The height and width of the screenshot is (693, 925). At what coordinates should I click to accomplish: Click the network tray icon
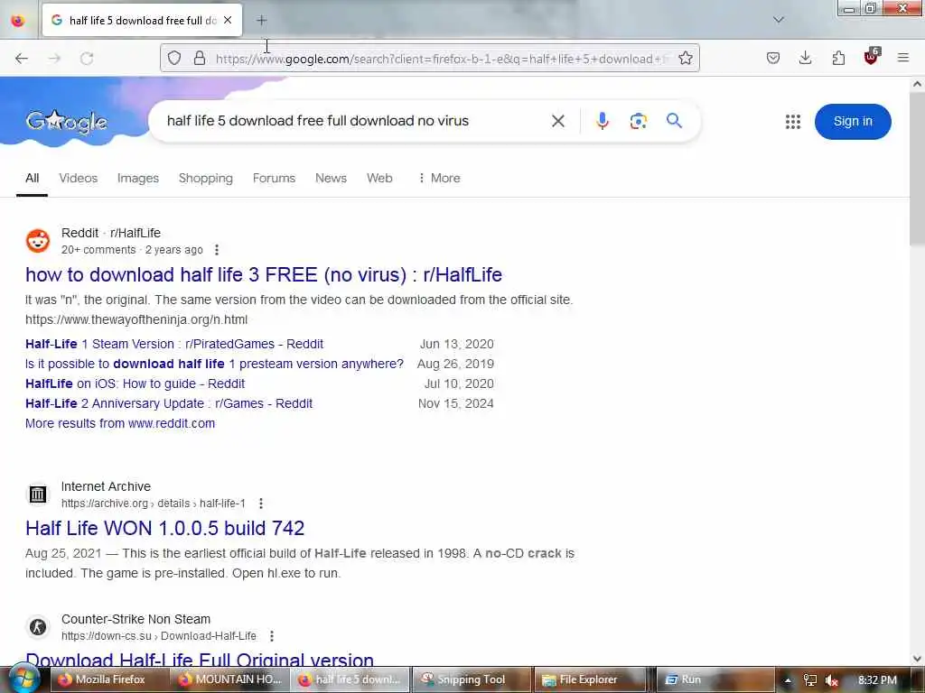tap(810, 680)
